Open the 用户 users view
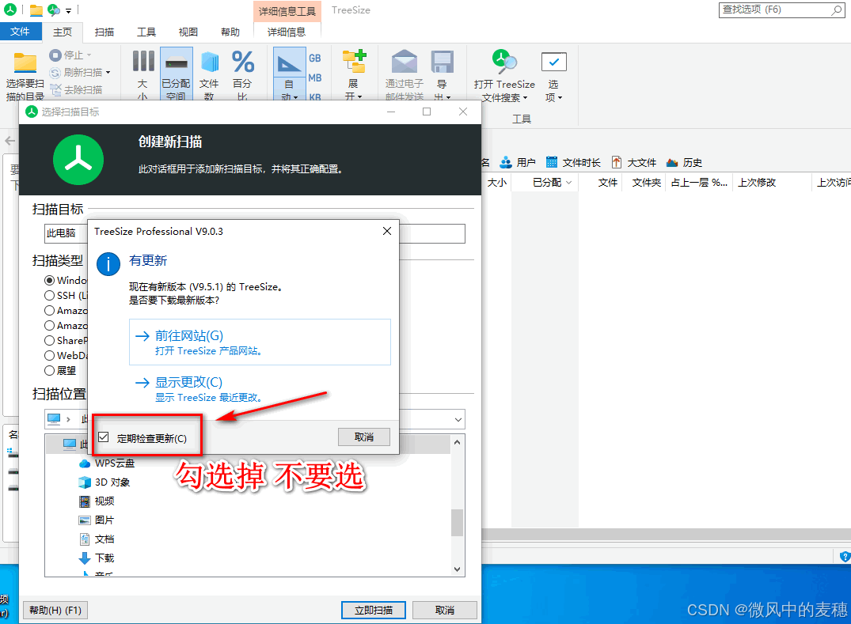This screenshot has height=624, width=851. point(518,162)
